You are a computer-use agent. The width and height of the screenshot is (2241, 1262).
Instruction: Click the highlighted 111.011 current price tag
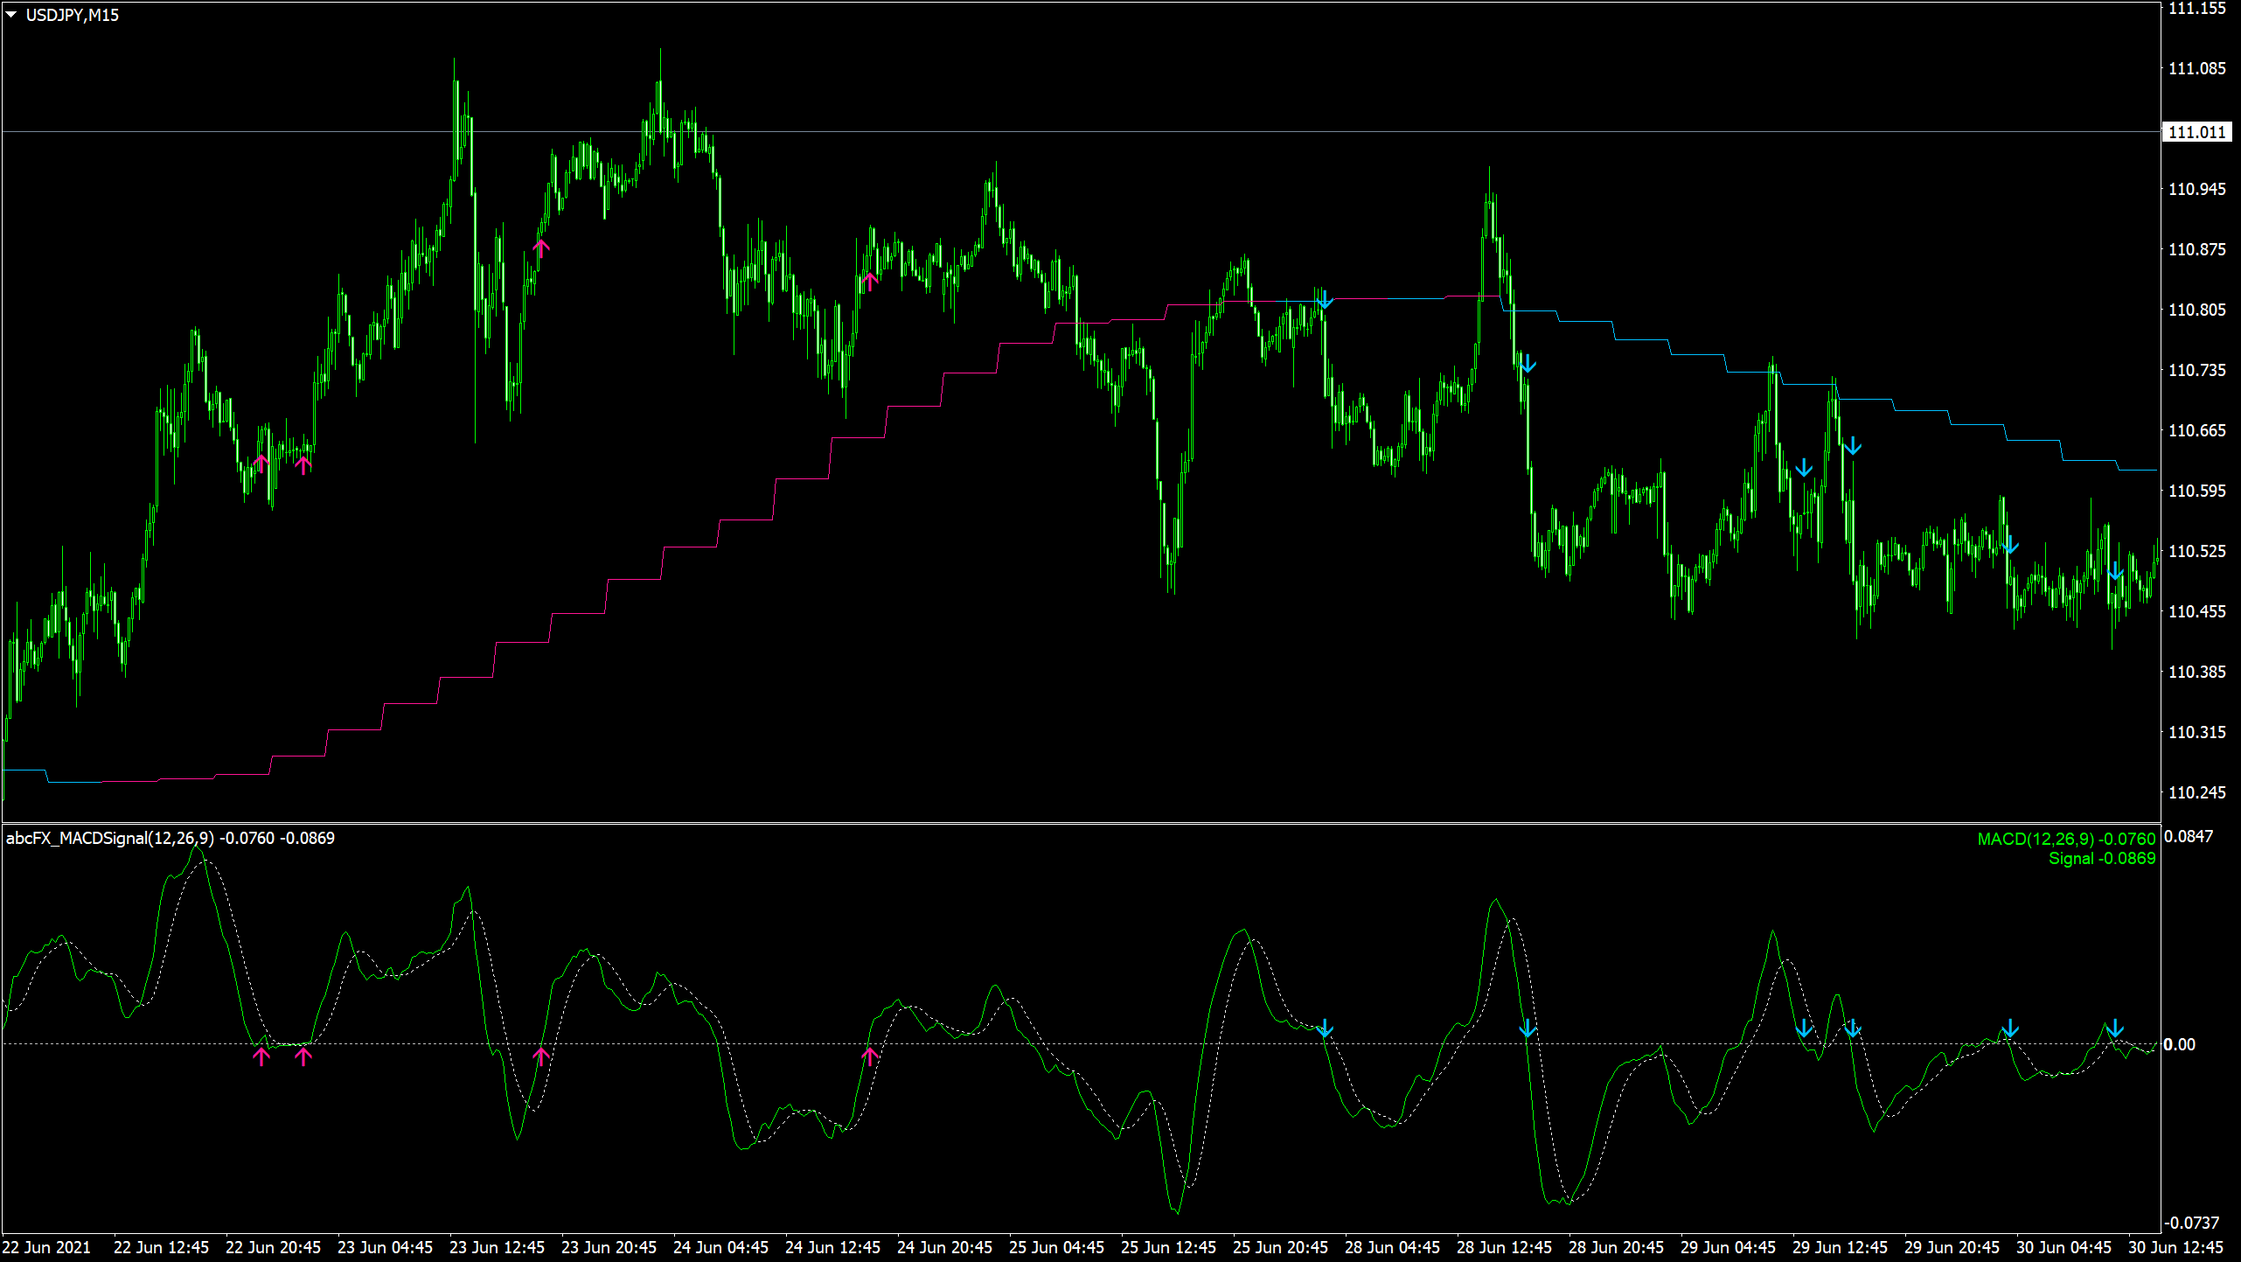pyautogui.click(x=2196, y=132)
